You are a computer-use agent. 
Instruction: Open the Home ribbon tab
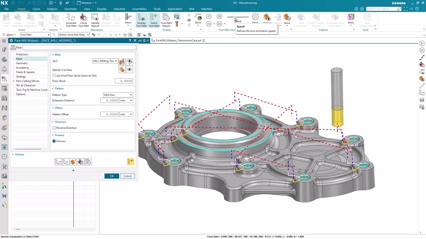coord(21,9)
